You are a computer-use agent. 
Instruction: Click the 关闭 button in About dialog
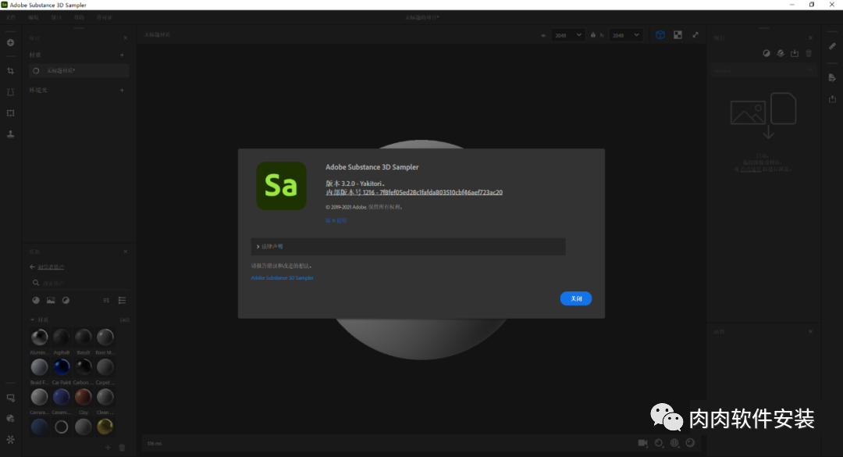pos(576,298)
